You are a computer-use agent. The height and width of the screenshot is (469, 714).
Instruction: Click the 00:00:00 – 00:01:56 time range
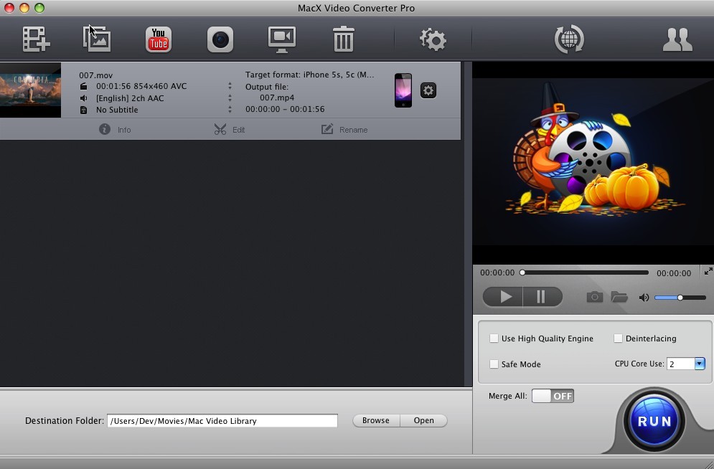(x=285, y=109)
